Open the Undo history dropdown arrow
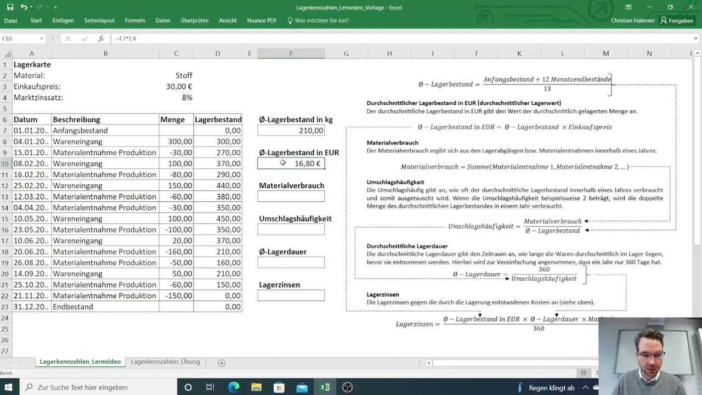Screen dimensions: 702x395 (x=31, y=7)
